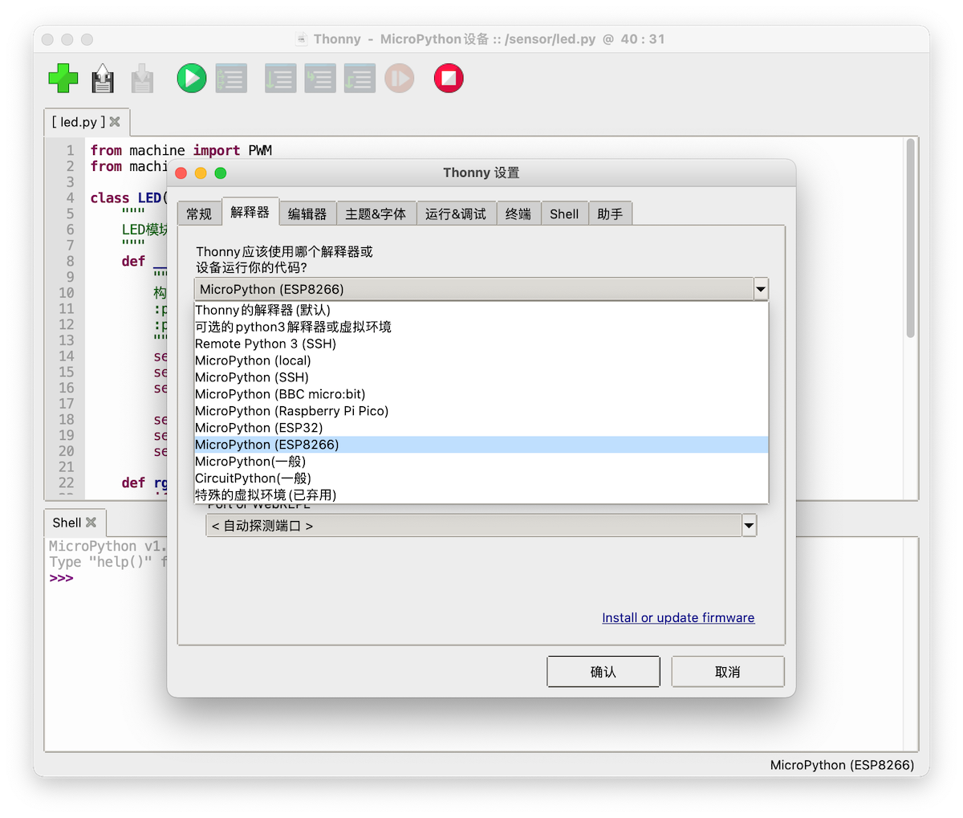Viewport: 963px width, 818px height.
Task: Collapse the interpreter dropdown arrow
Action: [x=761, y=289]
